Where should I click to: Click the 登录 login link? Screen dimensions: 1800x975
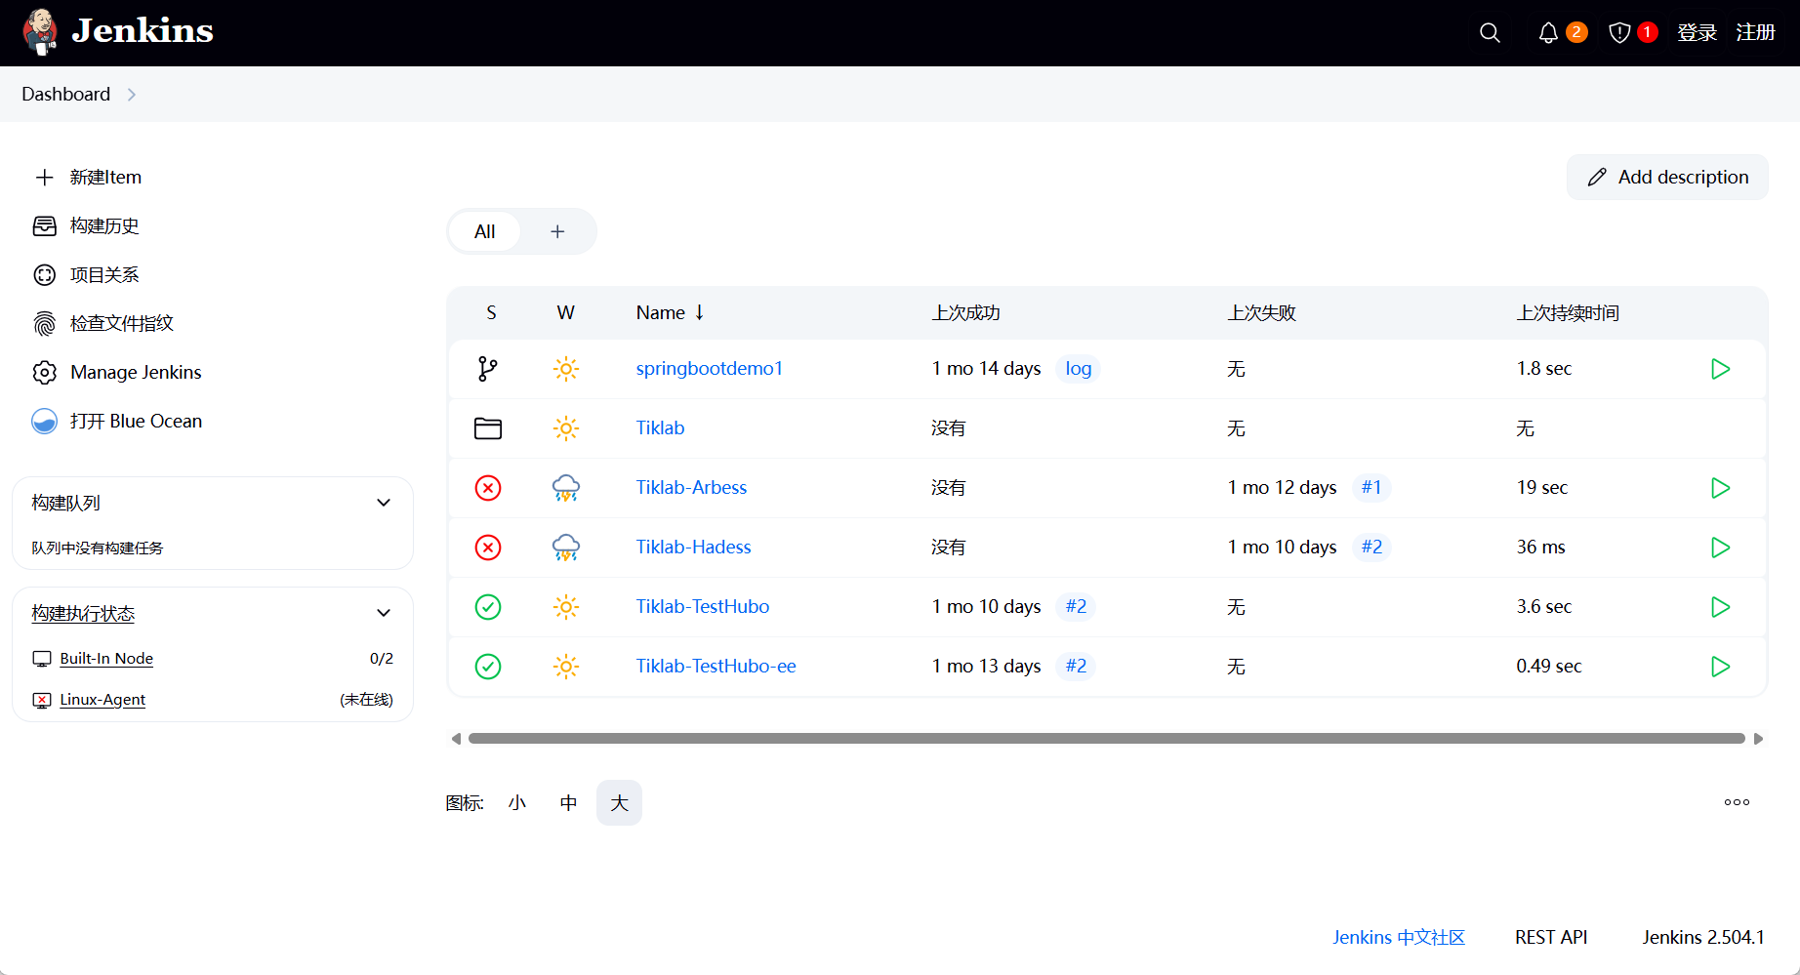1697,33
